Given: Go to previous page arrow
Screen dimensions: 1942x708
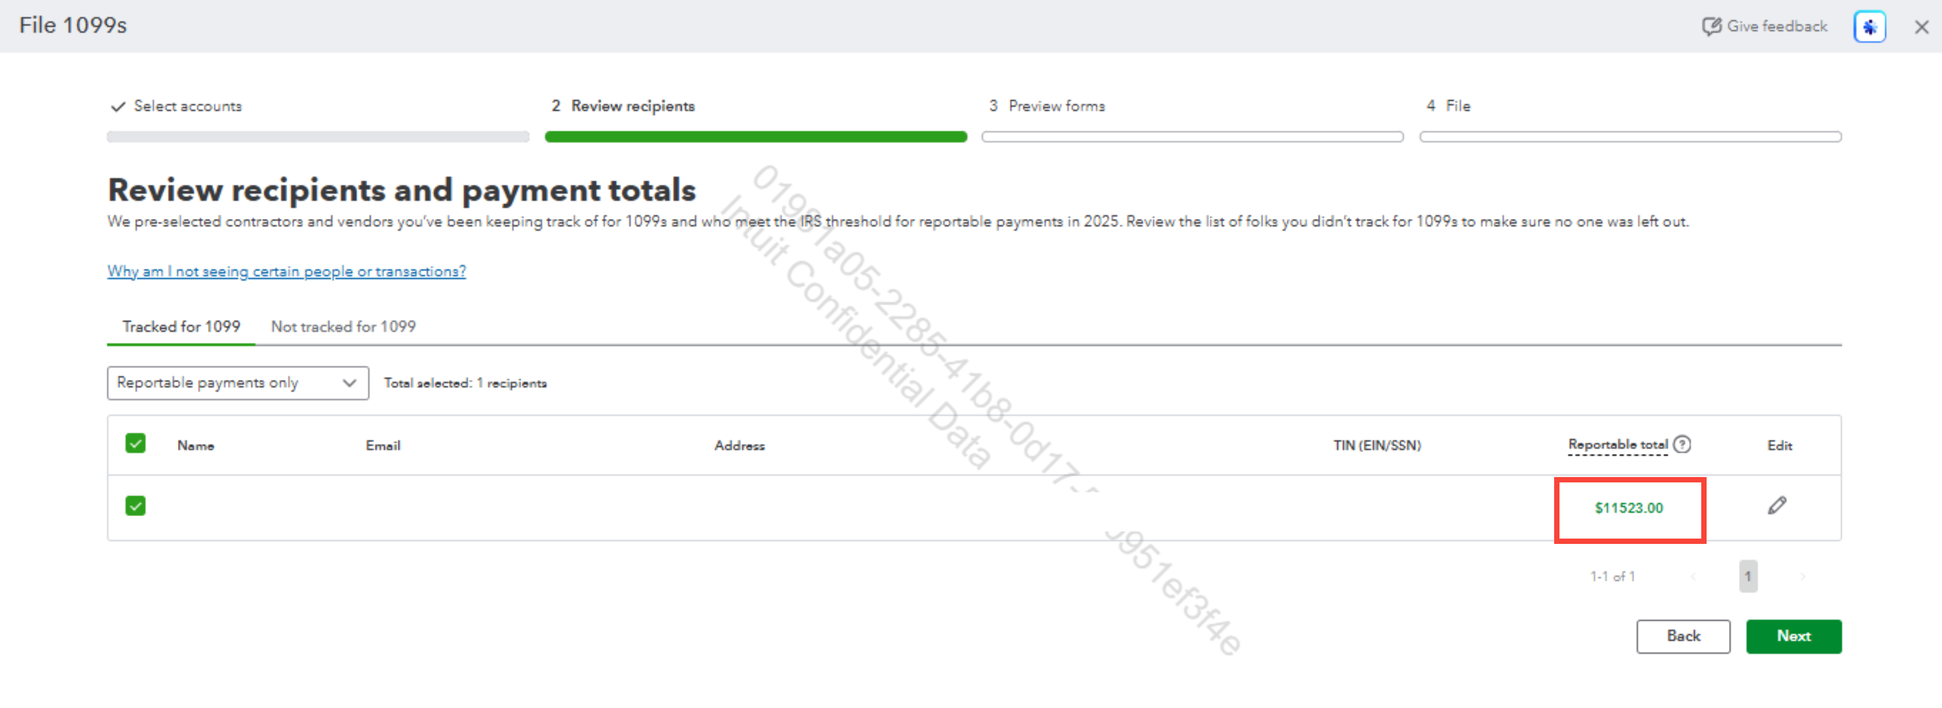Looking at the screenshot, I should click(x=1693, y=577).
